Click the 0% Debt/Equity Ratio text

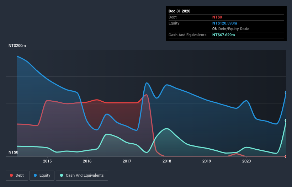coord(231,29)
